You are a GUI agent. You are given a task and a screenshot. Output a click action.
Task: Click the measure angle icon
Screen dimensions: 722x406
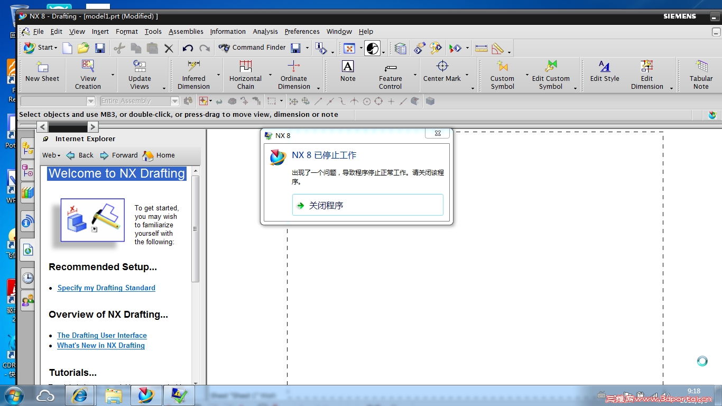(x=497, y=49)
